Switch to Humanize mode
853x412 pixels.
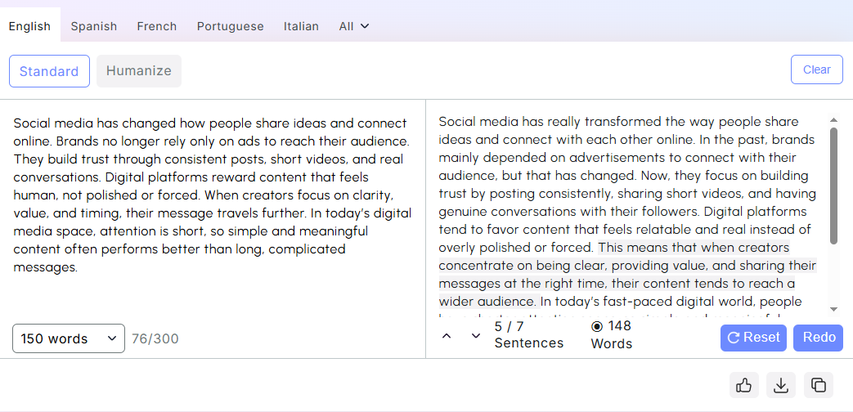point(139,71)
